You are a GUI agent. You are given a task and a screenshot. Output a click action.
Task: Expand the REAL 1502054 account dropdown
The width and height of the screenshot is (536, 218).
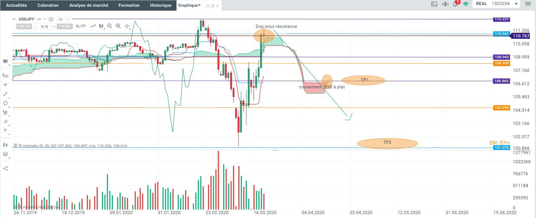point(516,4)
